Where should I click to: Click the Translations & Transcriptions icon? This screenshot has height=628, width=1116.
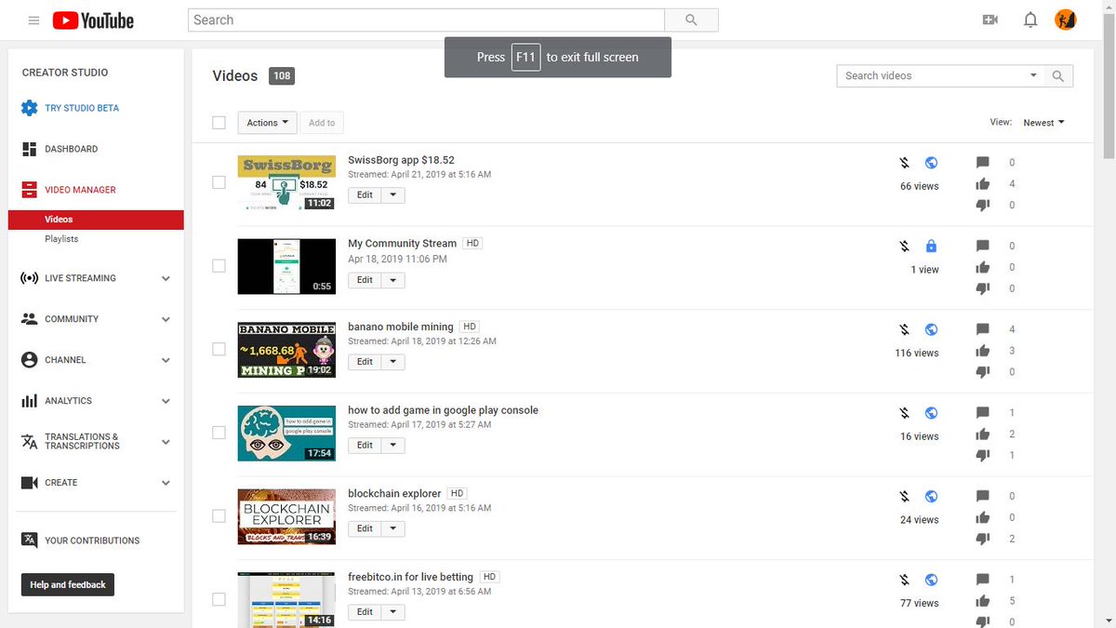[x=29, y=442]
